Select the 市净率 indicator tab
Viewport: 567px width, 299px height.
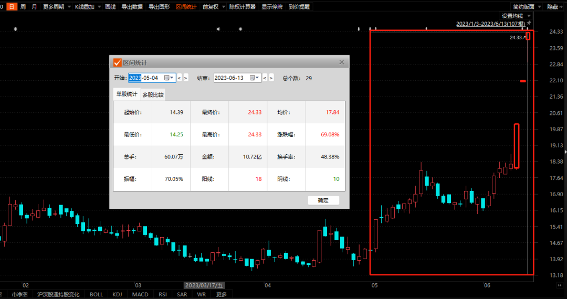click(x=19, y=294)
